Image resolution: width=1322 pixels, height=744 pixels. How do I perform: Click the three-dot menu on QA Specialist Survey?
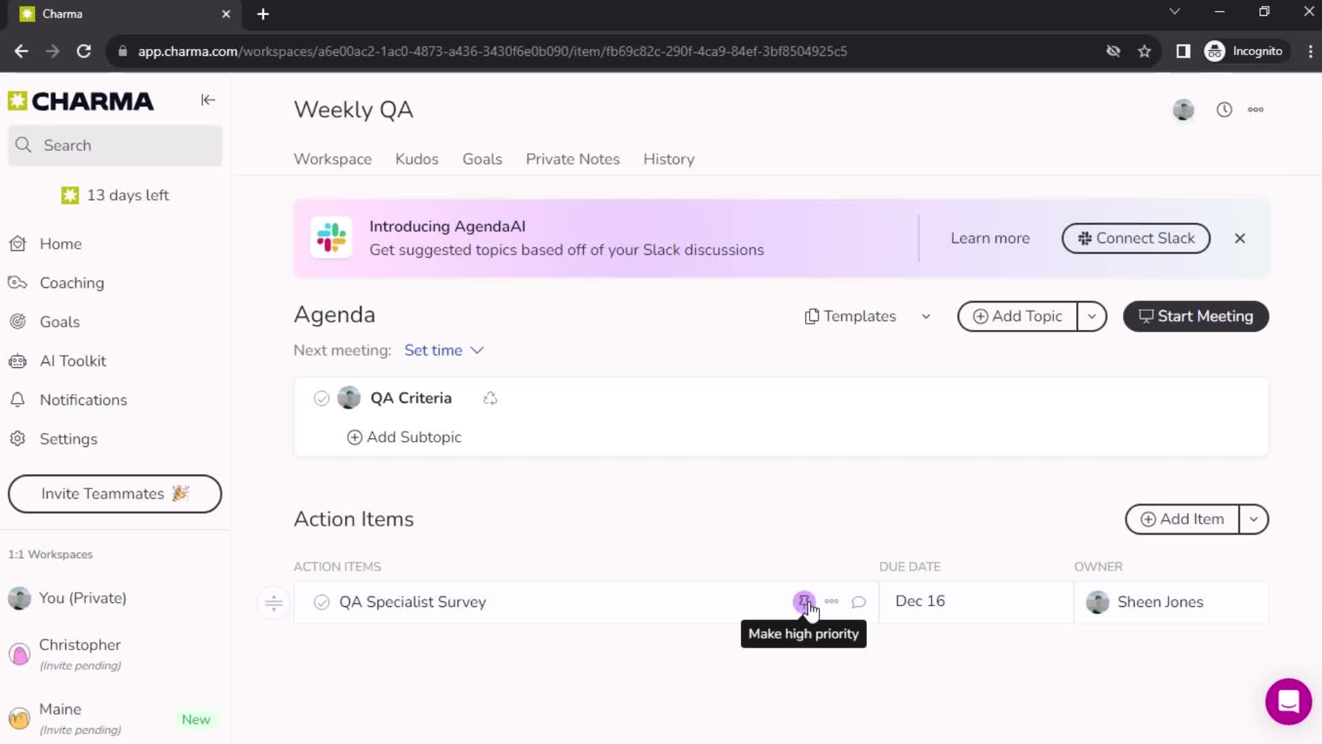832,601
